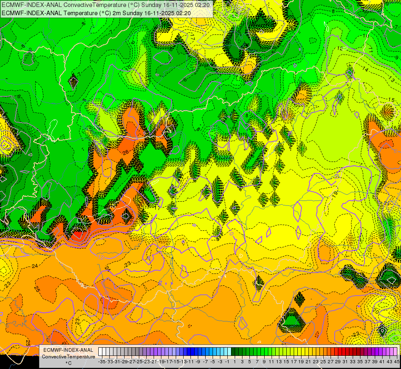Click the yellow swatch above legend value 17
The width and height of the screenshot is (401, 369).
point(292,351)
